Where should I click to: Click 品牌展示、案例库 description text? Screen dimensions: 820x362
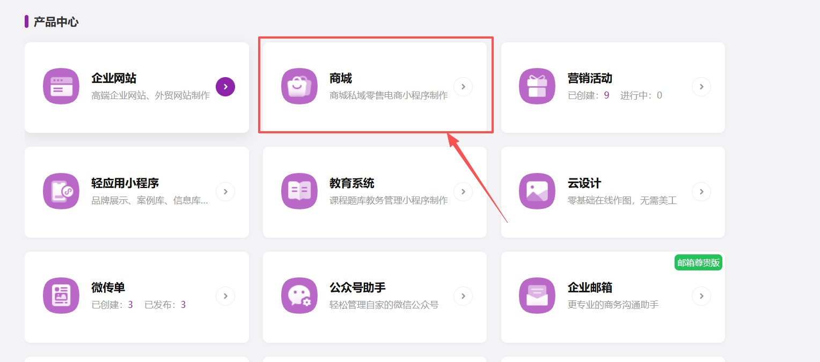tap(150, 201)
